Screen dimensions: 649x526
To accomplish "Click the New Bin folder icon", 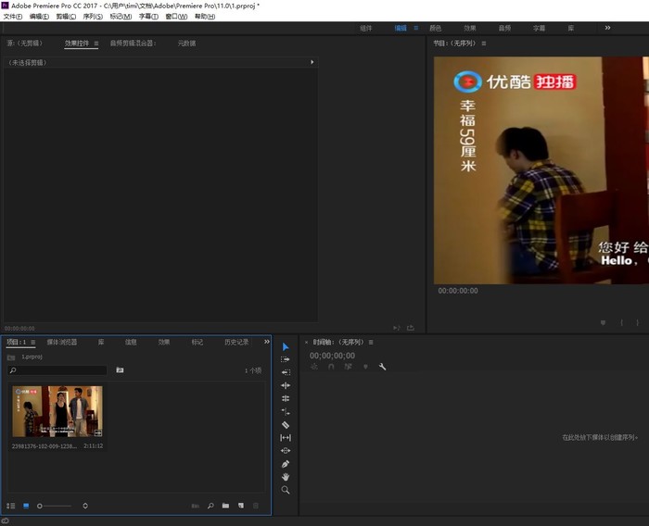I will (225, 506).
